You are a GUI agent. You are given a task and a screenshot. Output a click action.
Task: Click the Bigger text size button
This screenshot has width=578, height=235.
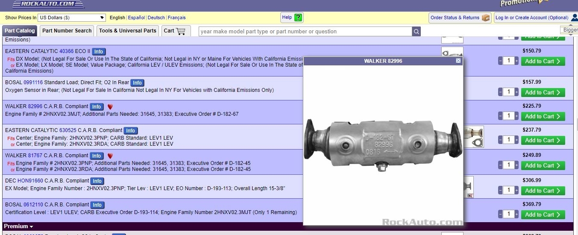point(570,30)
